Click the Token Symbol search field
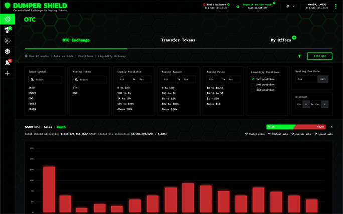 click(x=45, y=80)
